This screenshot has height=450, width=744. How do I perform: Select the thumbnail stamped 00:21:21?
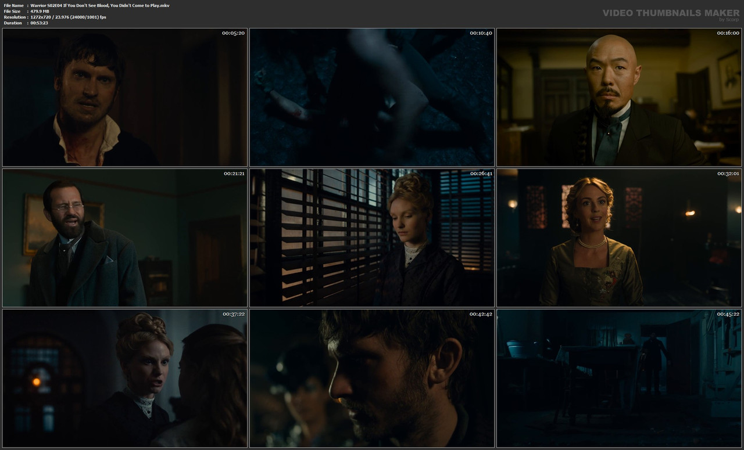click(125, 237)
